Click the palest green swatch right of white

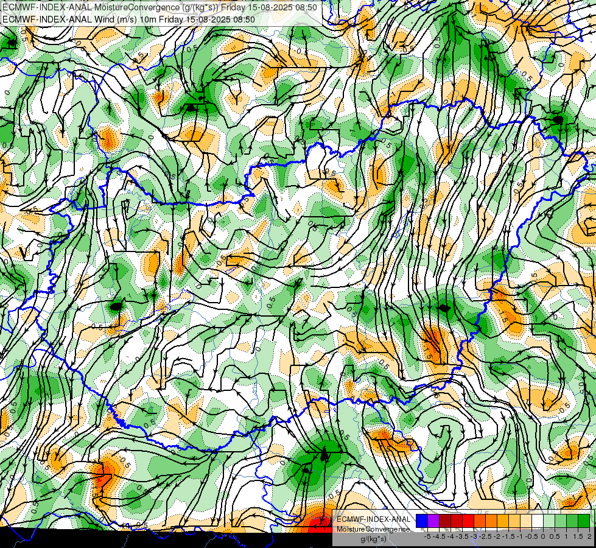pyautogui.click(x=549, y=521)
